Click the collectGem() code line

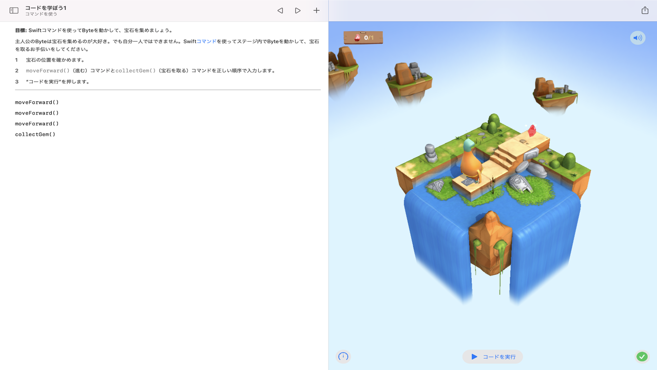[35, 135]
